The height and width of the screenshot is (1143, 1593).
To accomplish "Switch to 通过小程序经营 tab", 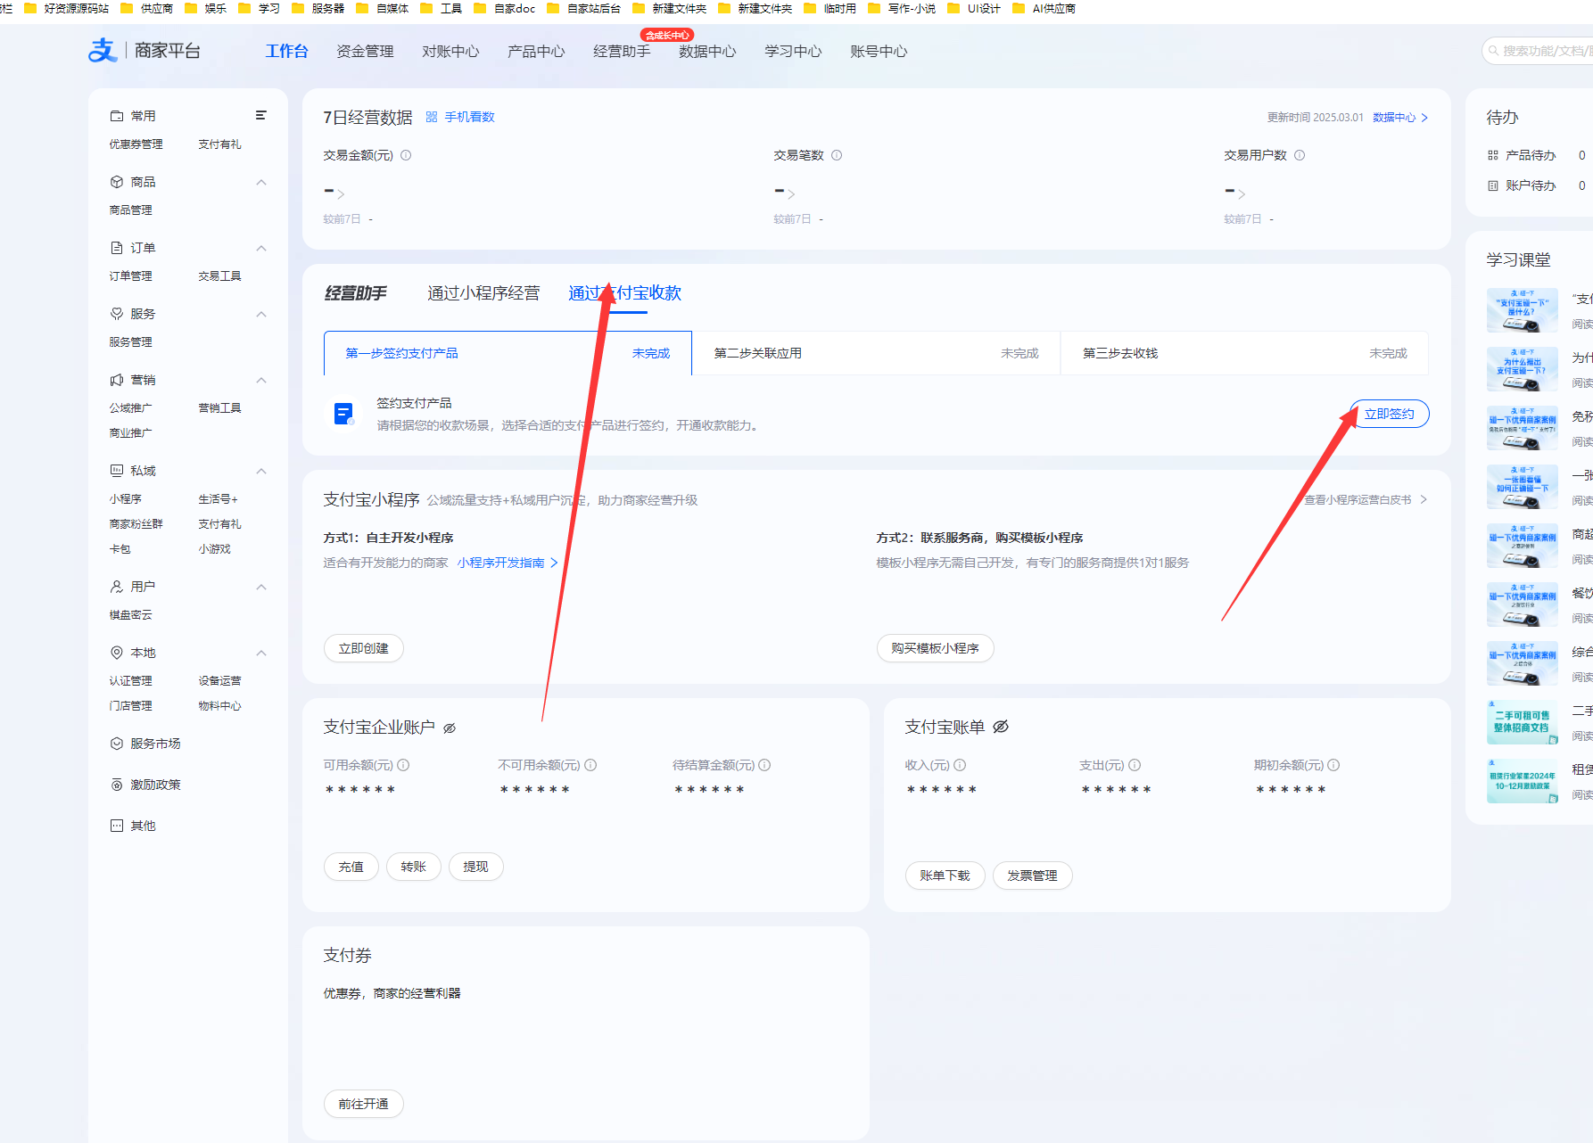I will point(483,292).
